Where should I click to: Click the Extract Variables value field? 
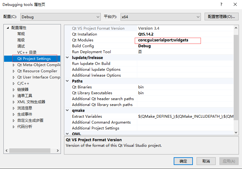pyautogui.click(x=185, y=116)
